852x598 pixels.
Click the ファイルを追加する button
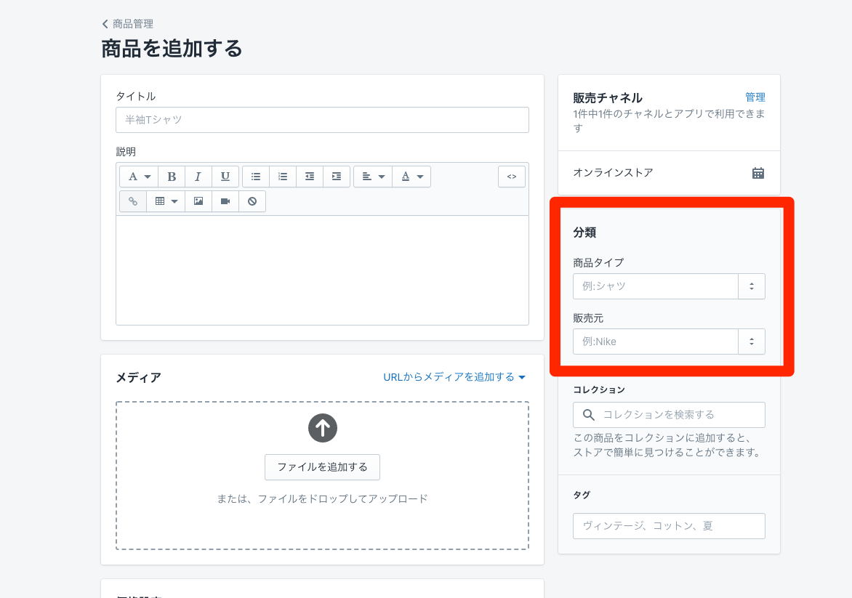pos(322,467)
